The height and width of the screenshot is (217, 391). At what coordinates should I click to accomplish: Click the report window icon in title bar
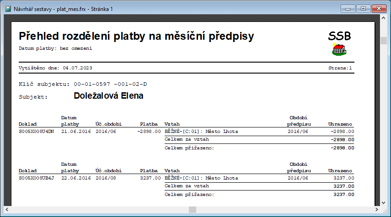[x=7, y=8]
